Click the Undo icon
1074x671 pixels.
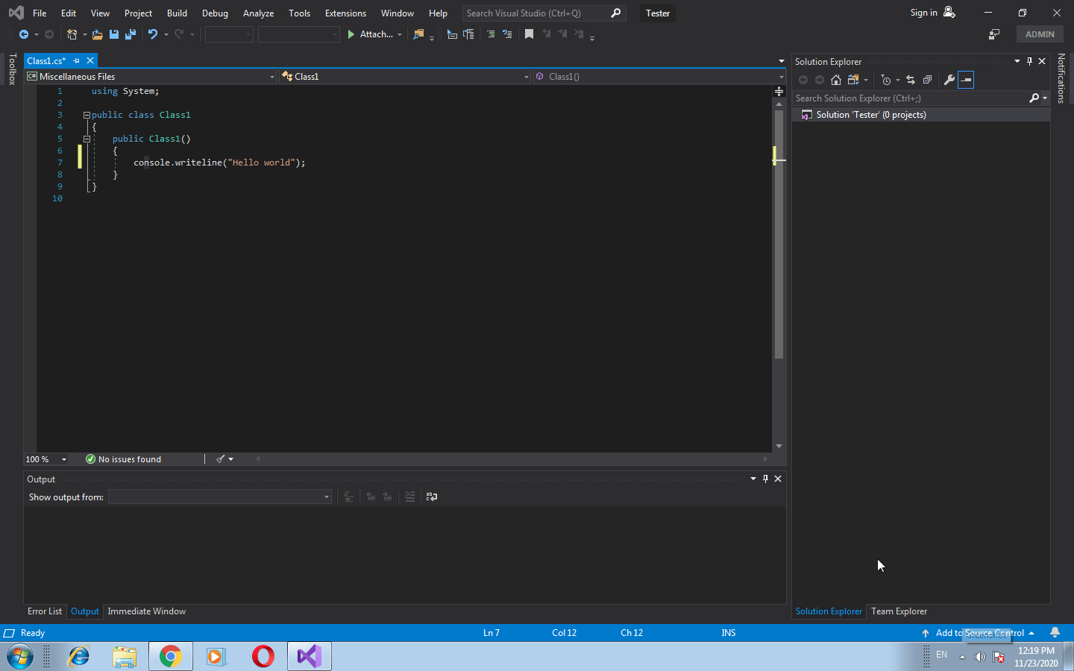coord(154,34)
